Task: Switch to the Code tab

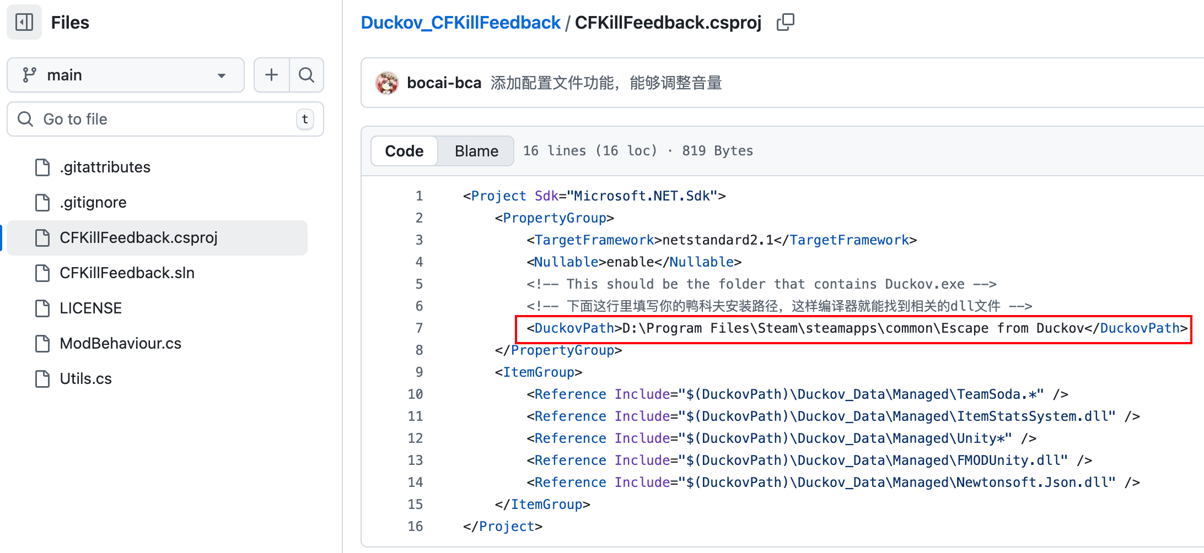Action: 404,150
